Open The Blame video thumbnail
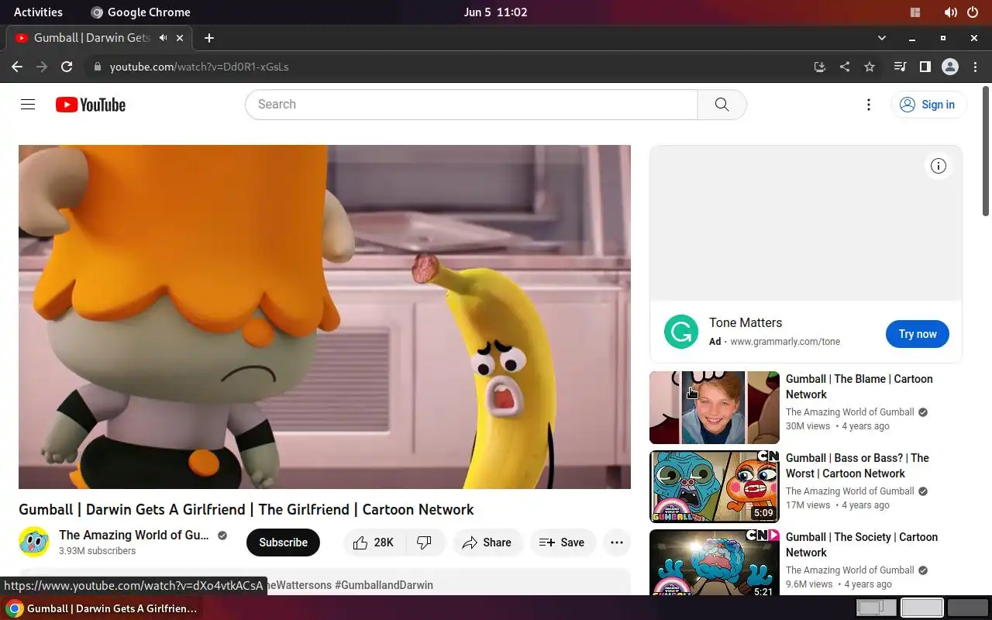This screenshot has height=620, width=992. point(715,408)
